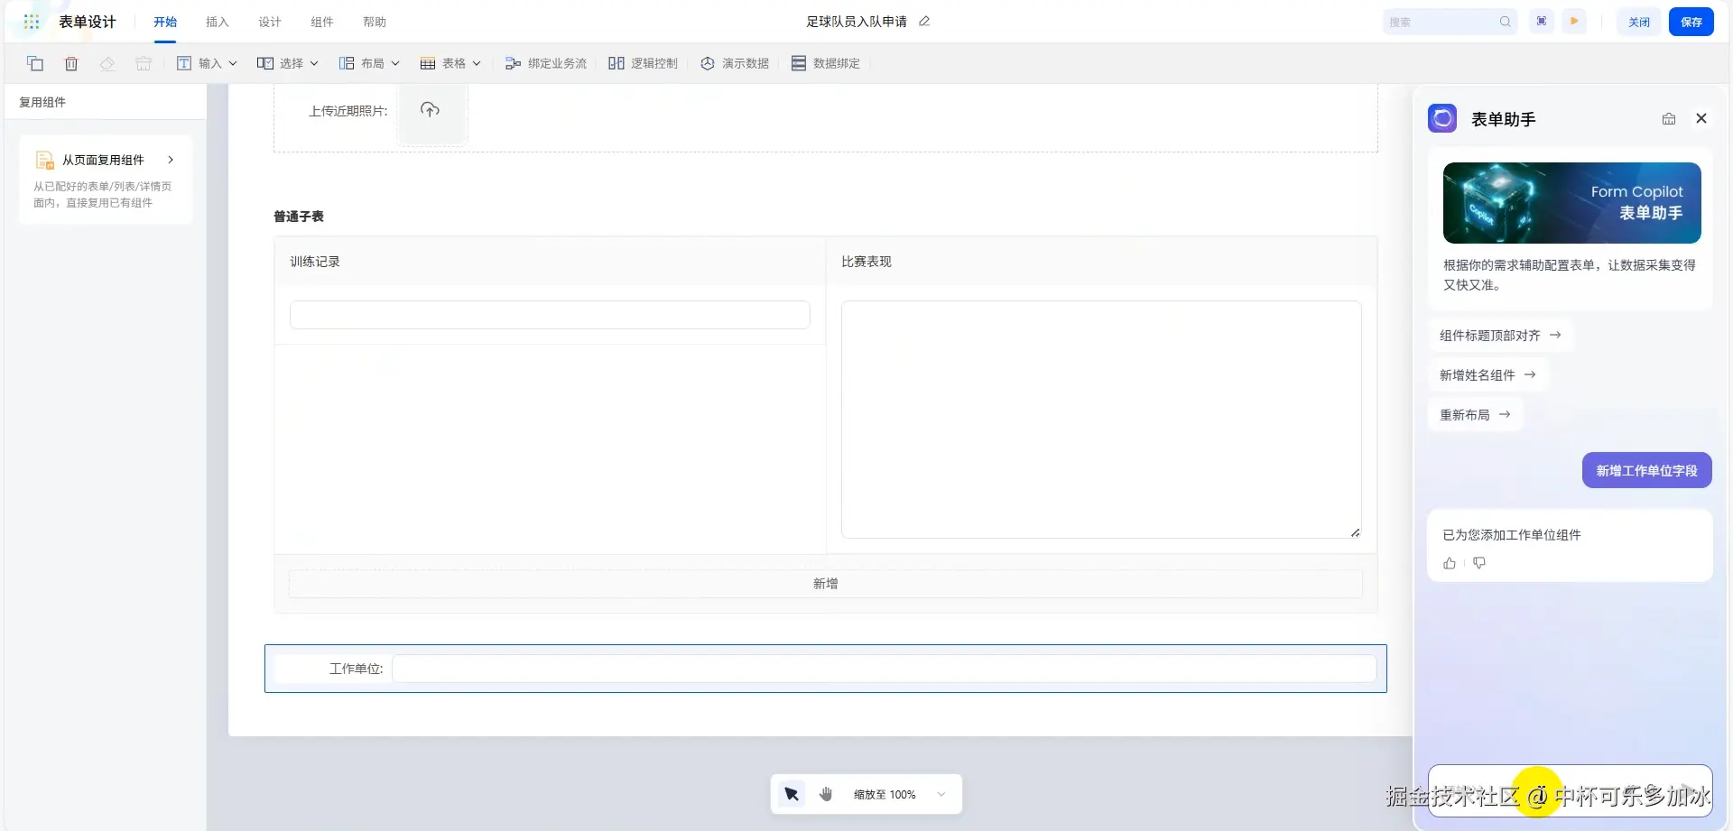The width and height of the screenshot is (1733, 831).
Task: Click the fullscreen preview icon
Action: point(1542,22)
